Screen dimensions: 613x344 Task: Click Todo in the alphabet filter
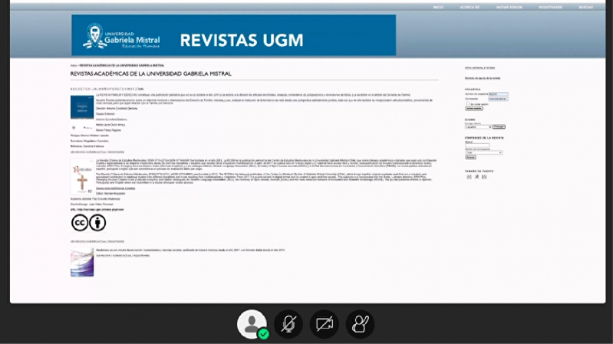(140, 89)
